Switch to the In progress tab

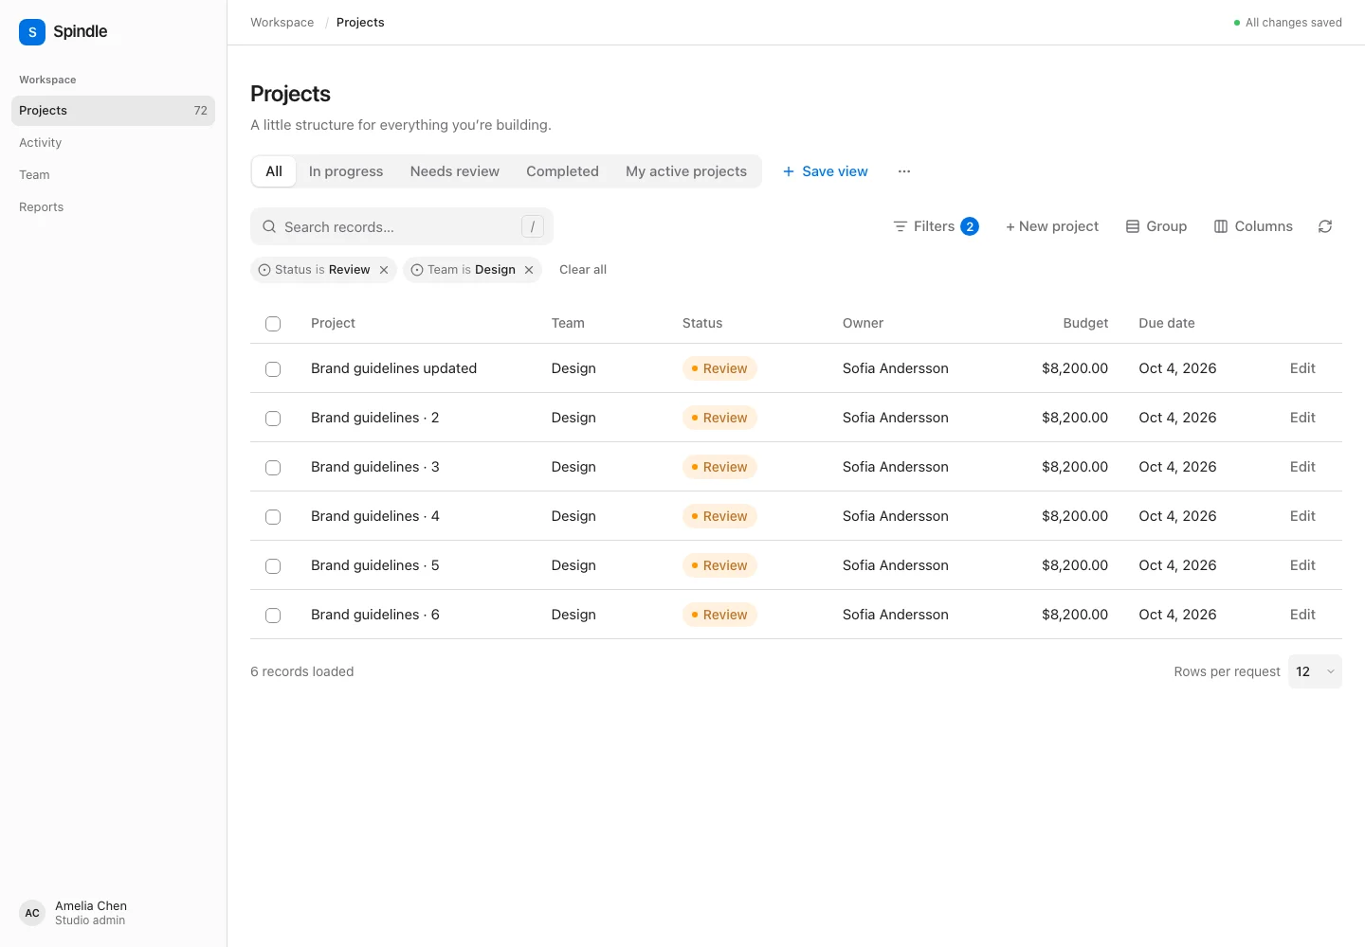pos(346,171)
